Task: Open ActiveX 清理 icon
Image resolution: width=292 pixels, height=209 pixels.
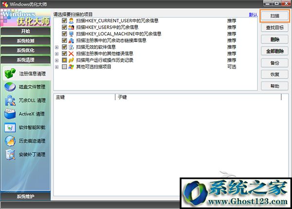Action: [x=10, y=114]
